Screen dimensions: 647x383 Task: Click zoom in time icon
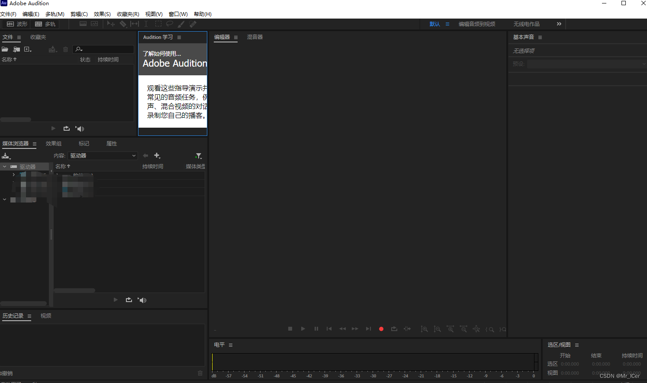tap(451, 329)
